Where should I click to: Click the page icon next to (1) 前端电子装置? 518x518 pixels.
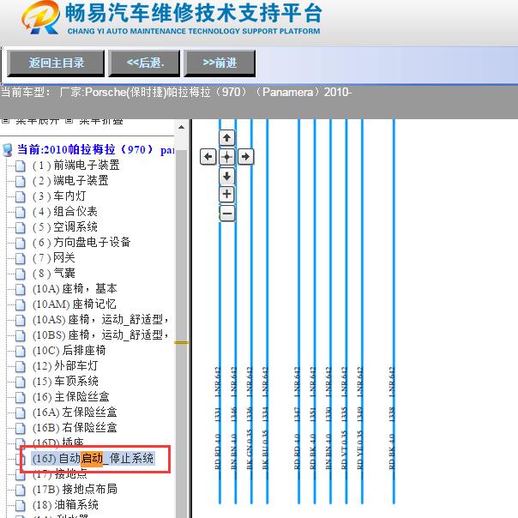coord(20,166)
